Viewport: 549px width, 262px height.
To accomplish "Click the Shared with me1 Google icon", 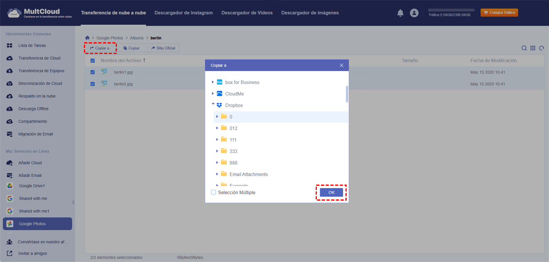I will (10, 211).
